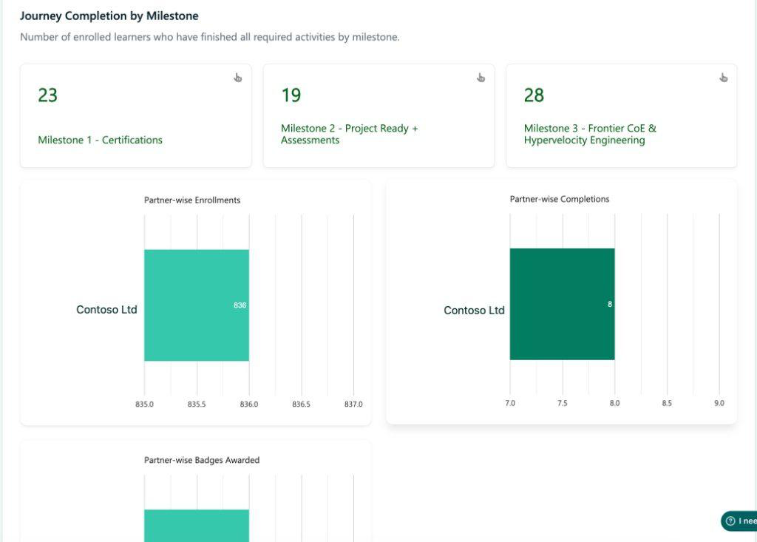Screen dimensions: 757x542
Task: Click the 9.0 axis tick label
Action: click(719, 404)
